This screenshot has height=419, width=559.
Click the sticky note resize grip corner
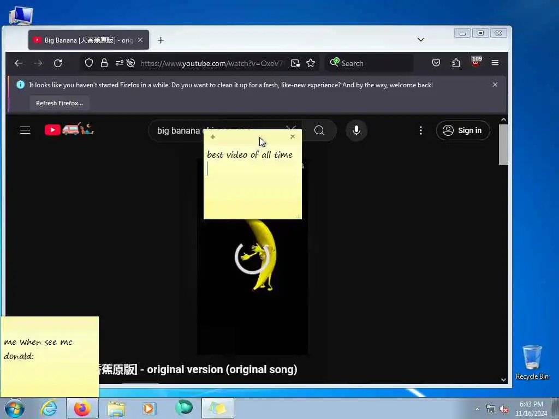click(299, 216)
